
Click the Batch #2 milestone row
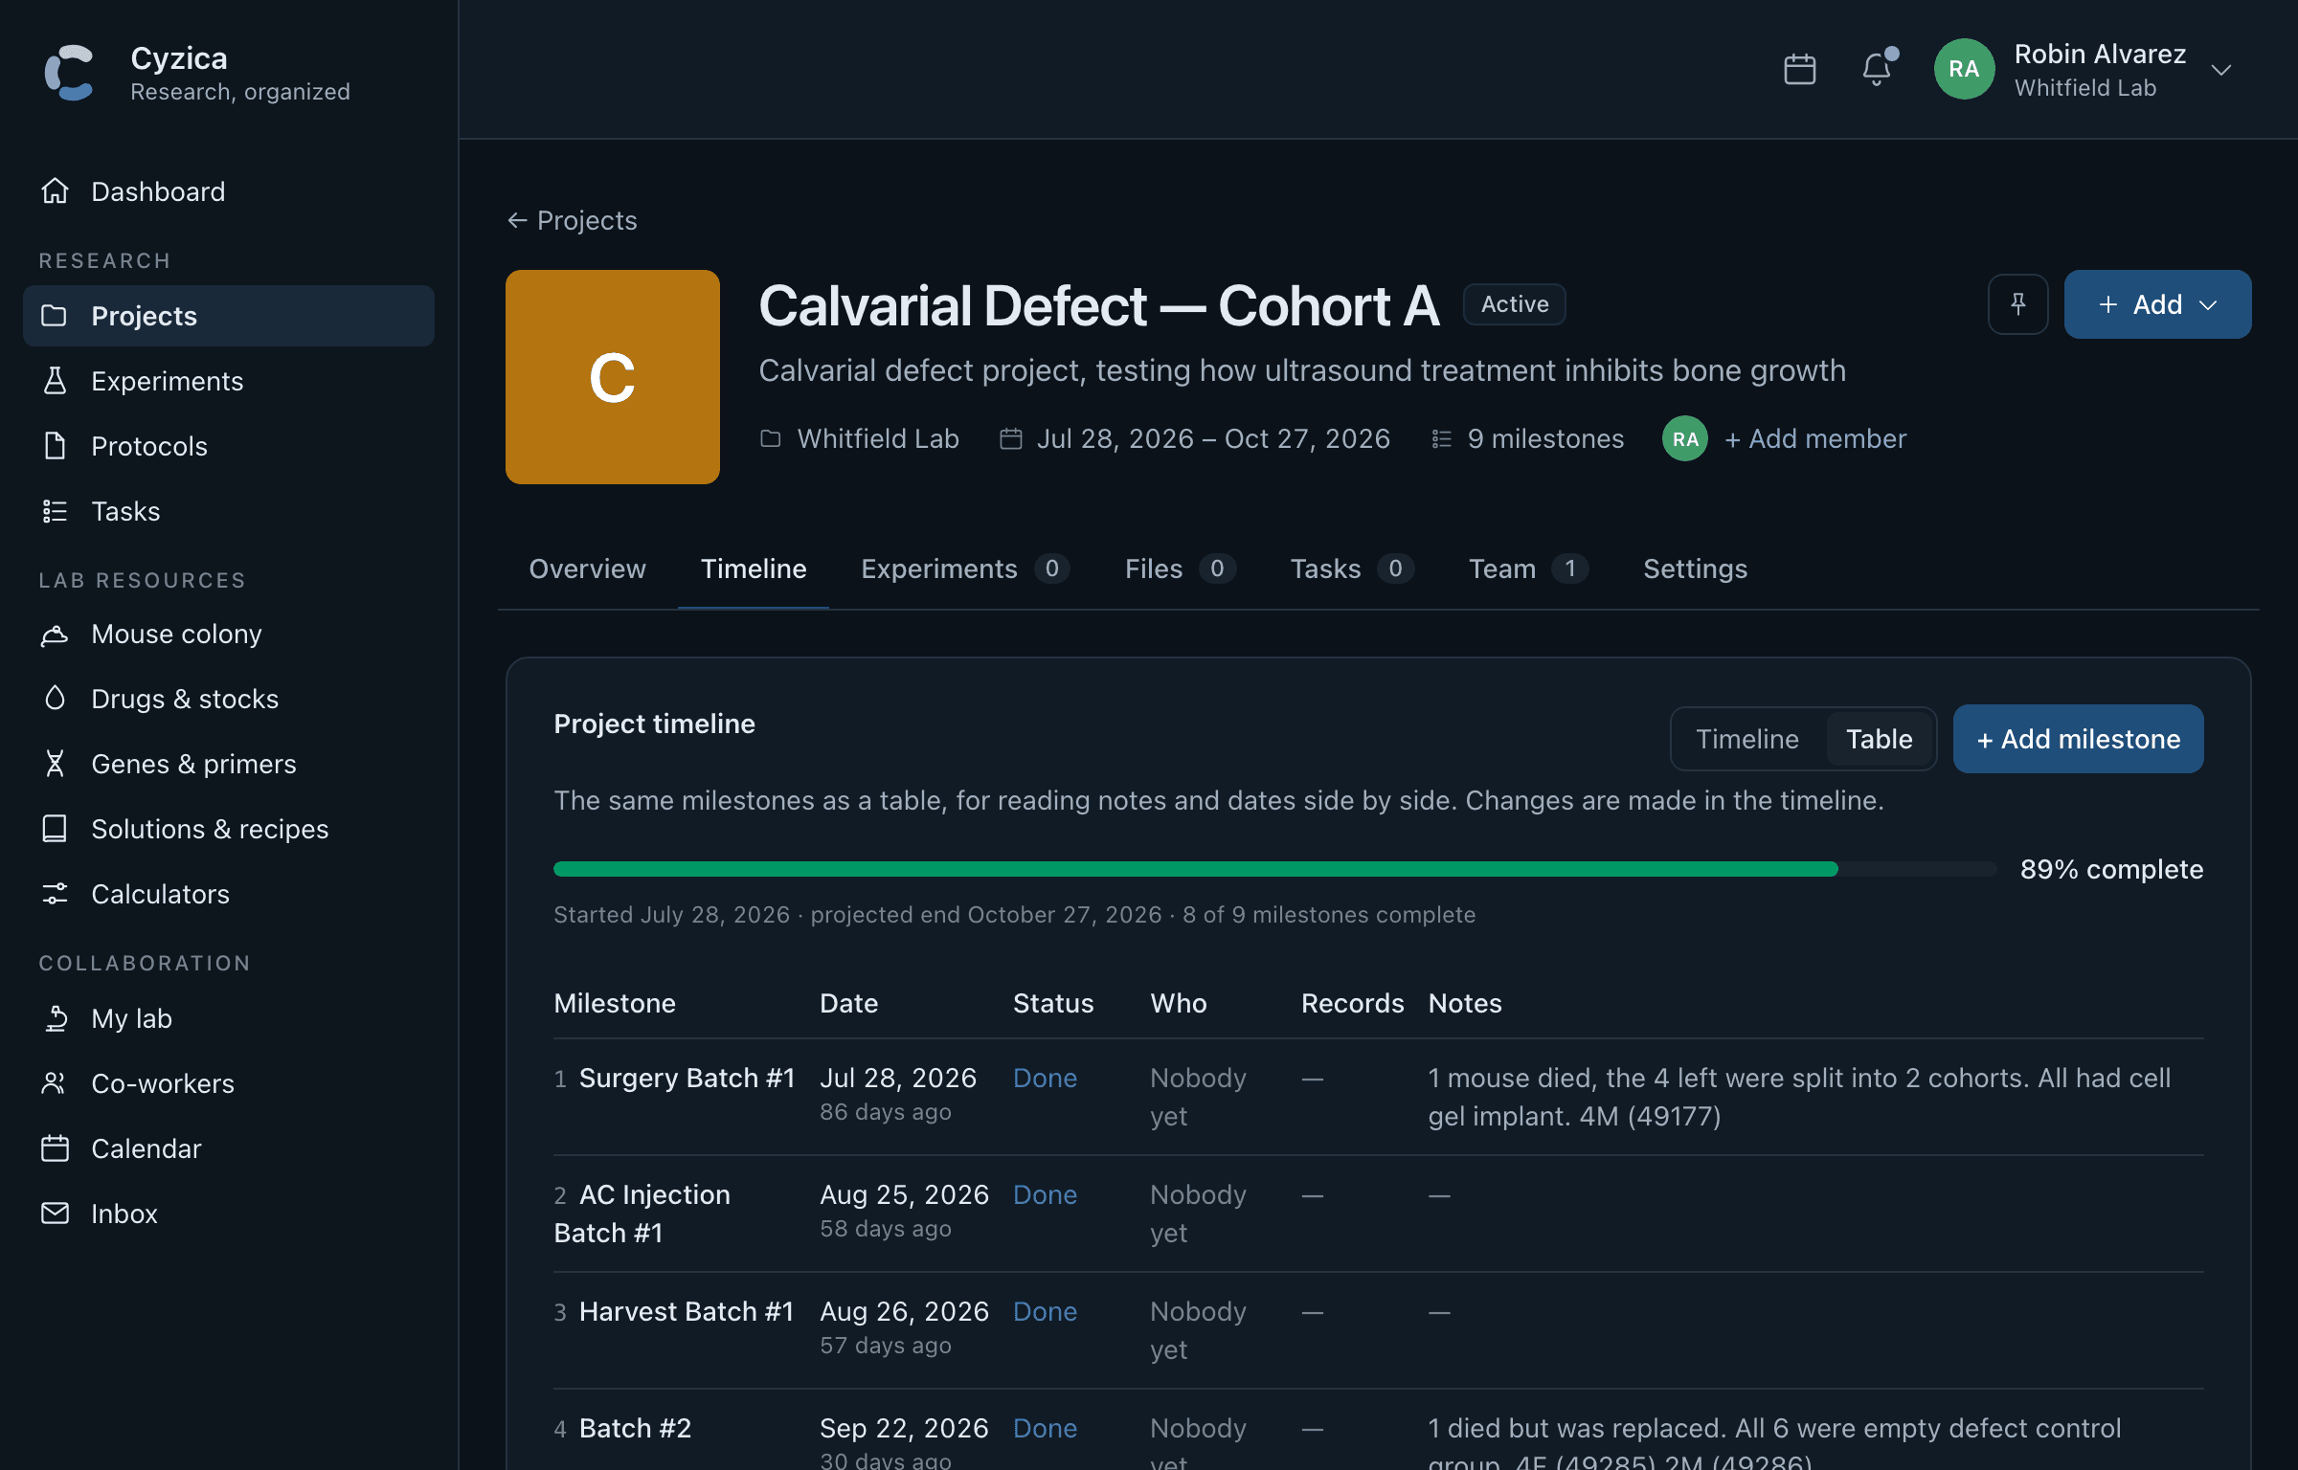point(1379,1432)
